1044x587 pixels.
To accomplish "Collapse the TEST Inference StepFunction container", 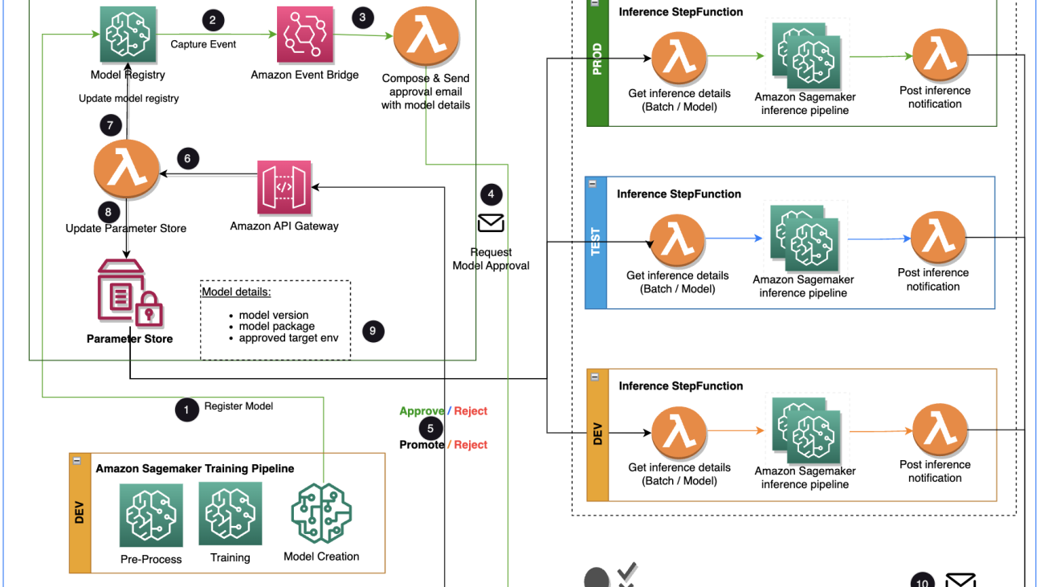I will click(593, 184).
